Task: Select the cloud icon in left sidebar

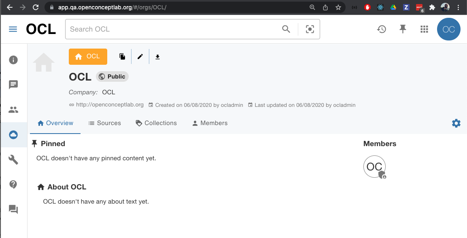Action: [x=13, y=134]
